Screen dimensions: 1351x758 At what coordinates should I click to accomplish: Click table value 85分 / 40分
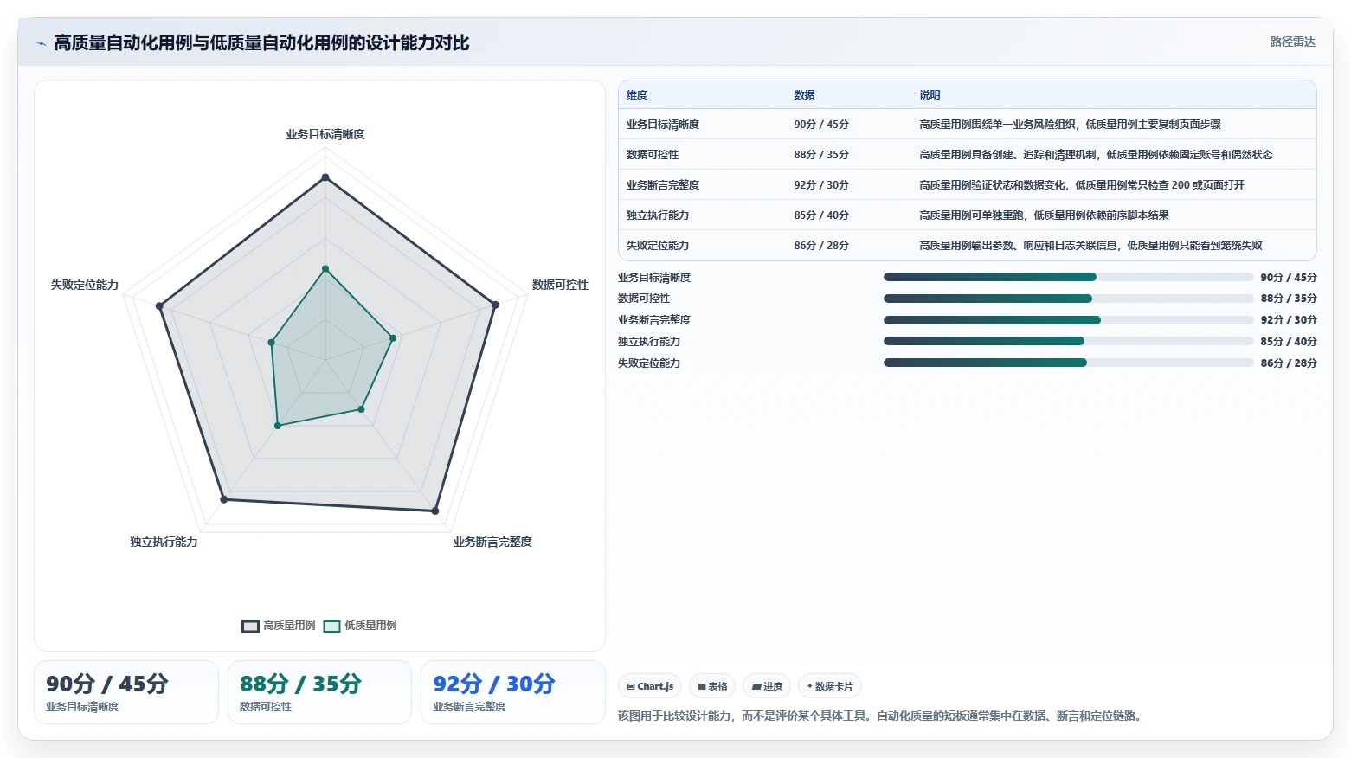[821, 215]
